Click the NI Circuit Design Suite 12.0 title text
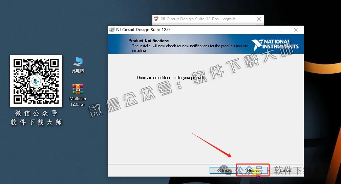The height and width of the screenshot is (184, 341). point(143,30)
